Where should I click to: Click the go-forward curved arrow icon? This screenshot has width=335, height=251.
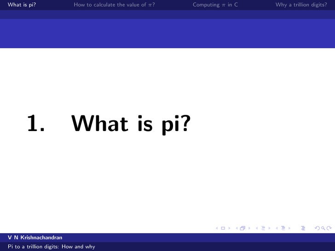click(329, 228)
